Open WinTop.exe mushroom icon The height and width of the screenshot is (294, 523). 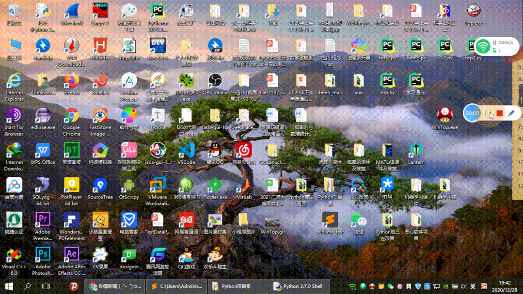[445, 119]
